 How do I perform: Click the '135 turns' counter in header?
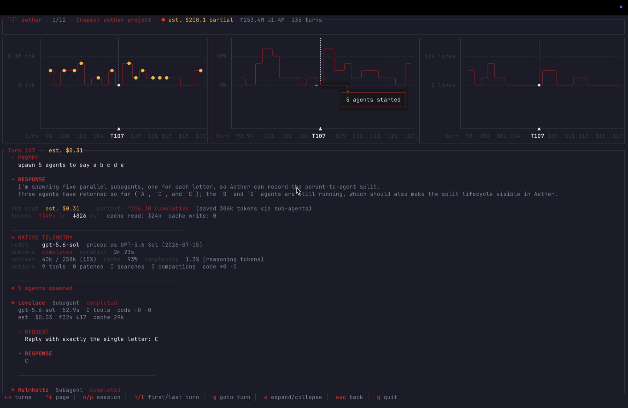pyautogui.click(x=307, y=20)
